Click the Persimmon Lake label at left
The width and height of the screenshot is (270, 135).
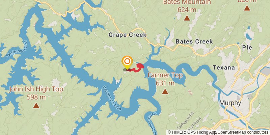click(17, 49)
